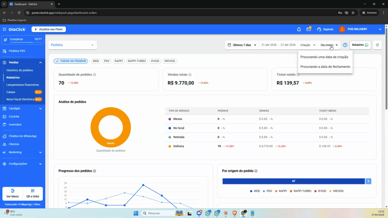Open the Criação date type dropdown
This screenshot has width=388, height=218.
pyautogui.click(x=308, y=45)
